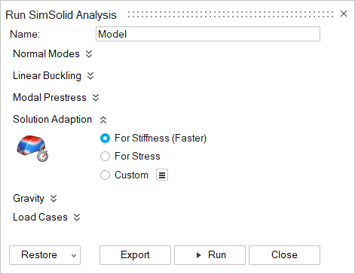The image size is (355, 274).
Task: Click the Export button
Action: click(x=135, y=255)
